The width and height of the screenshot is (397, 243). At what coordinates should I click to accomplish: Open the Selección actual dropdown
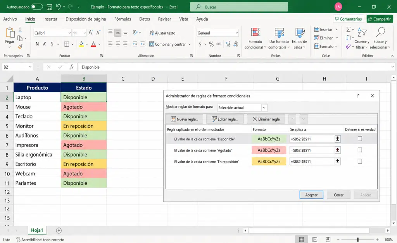242,108
